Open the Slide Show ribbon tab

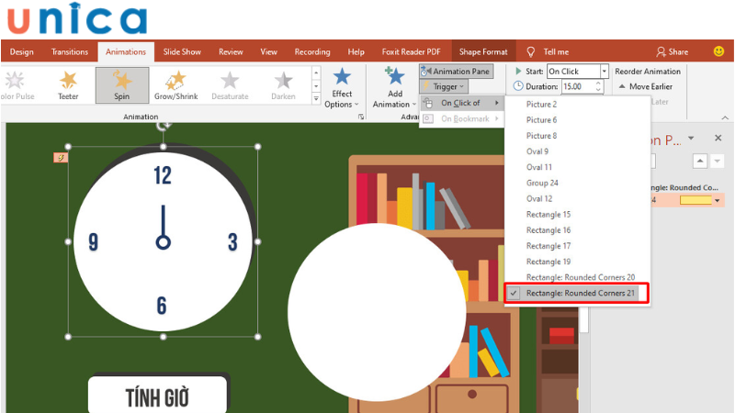(x=182, y=52)
